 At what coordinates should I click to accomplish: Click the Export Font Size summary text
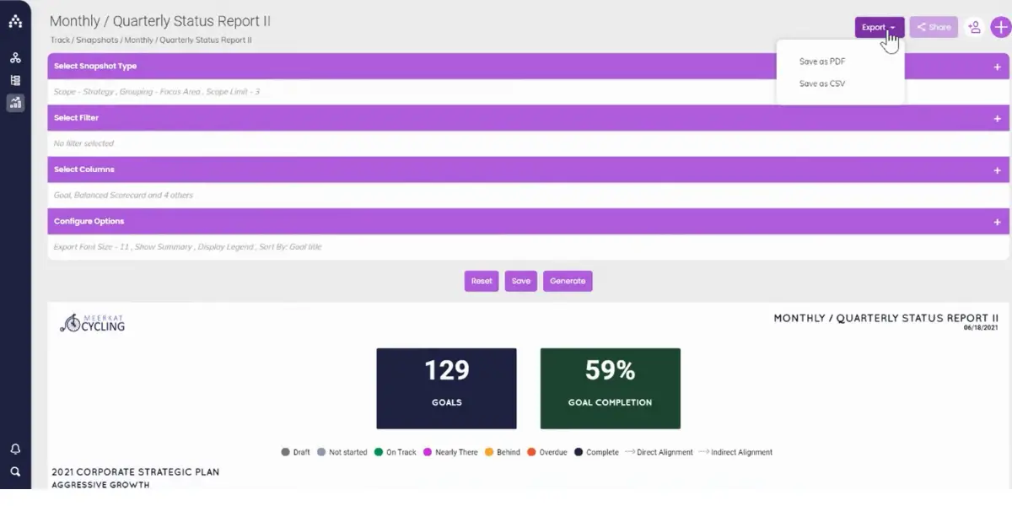pos(187,247)
